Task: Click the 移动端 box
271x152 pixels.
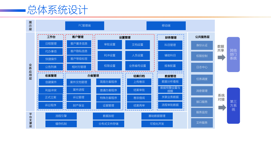Action: pyautogui.click(x=166, y=26)
